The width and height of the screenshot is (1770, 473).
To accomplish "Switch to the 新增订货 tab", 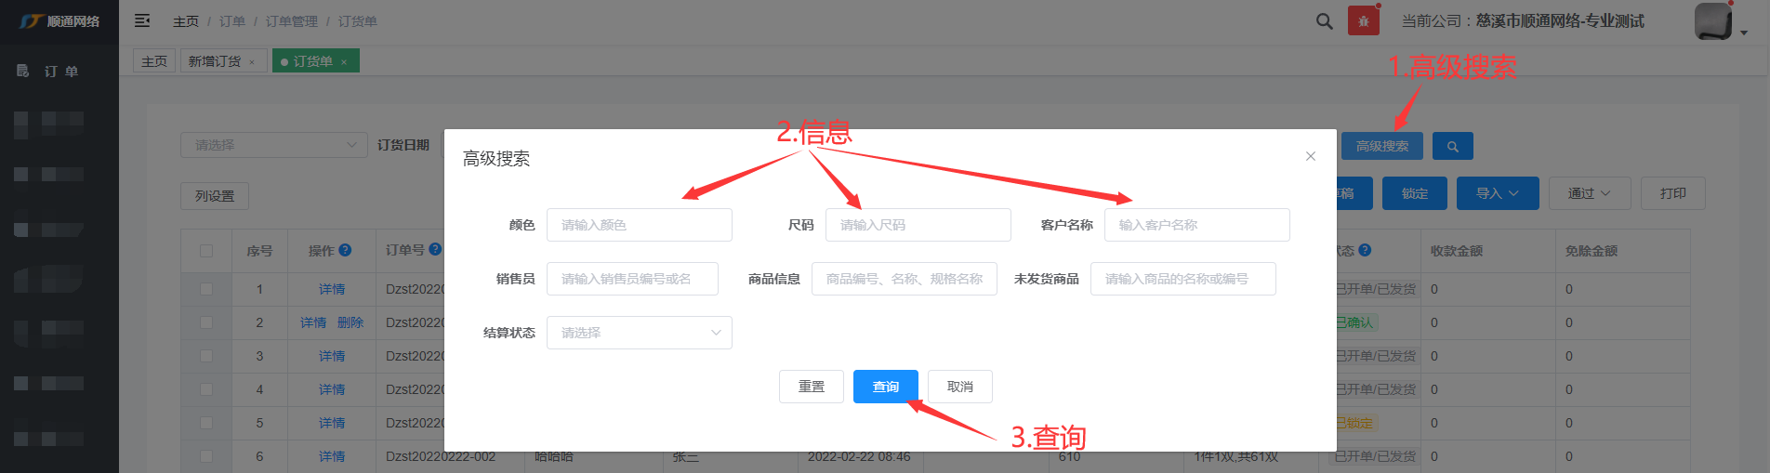I will pyautogui.click(x=215, y=61).
